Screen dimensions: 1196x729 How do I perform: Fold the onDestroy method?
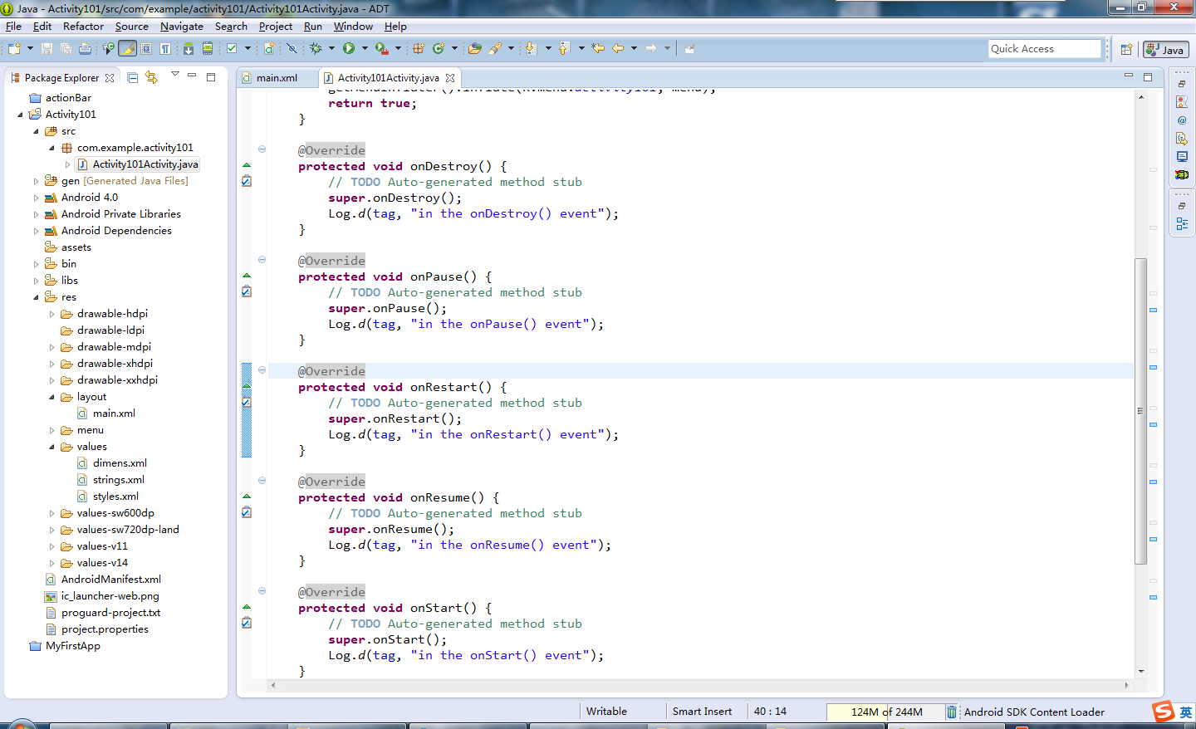pyautogui.click(x=262, y=149)
